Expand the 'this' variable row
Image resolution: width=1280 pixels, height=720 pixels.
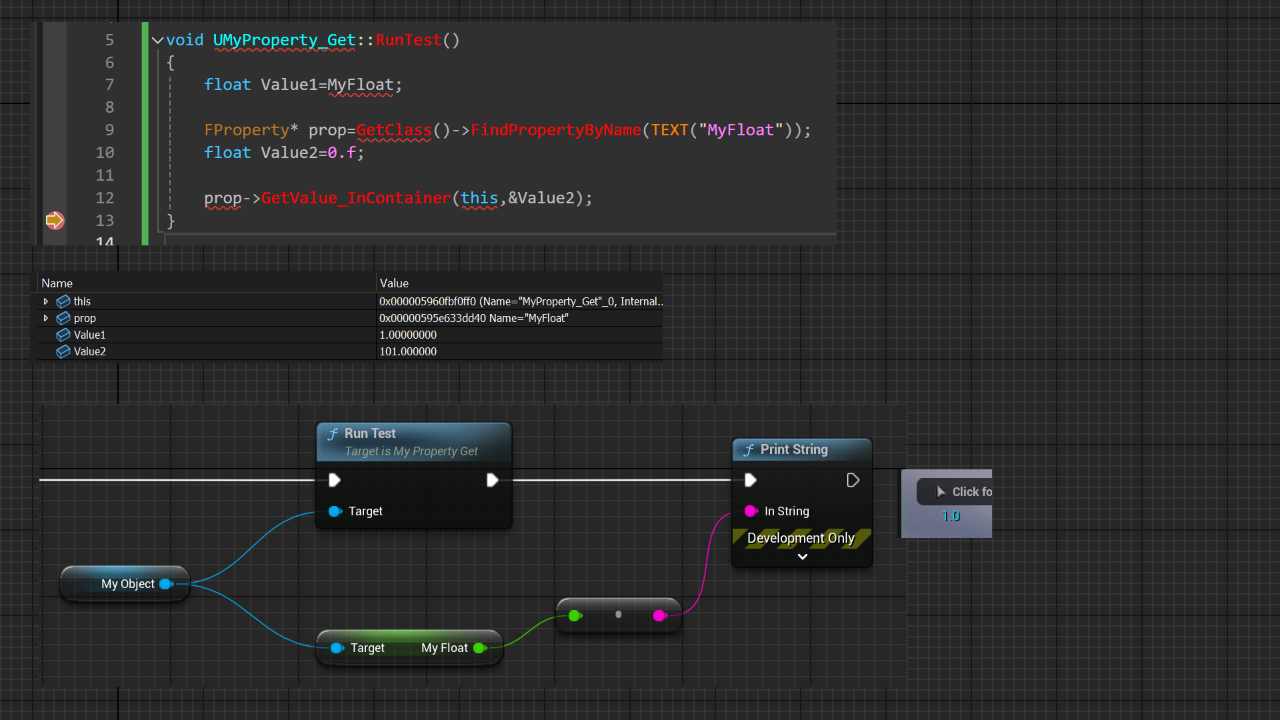click(46, 301)
